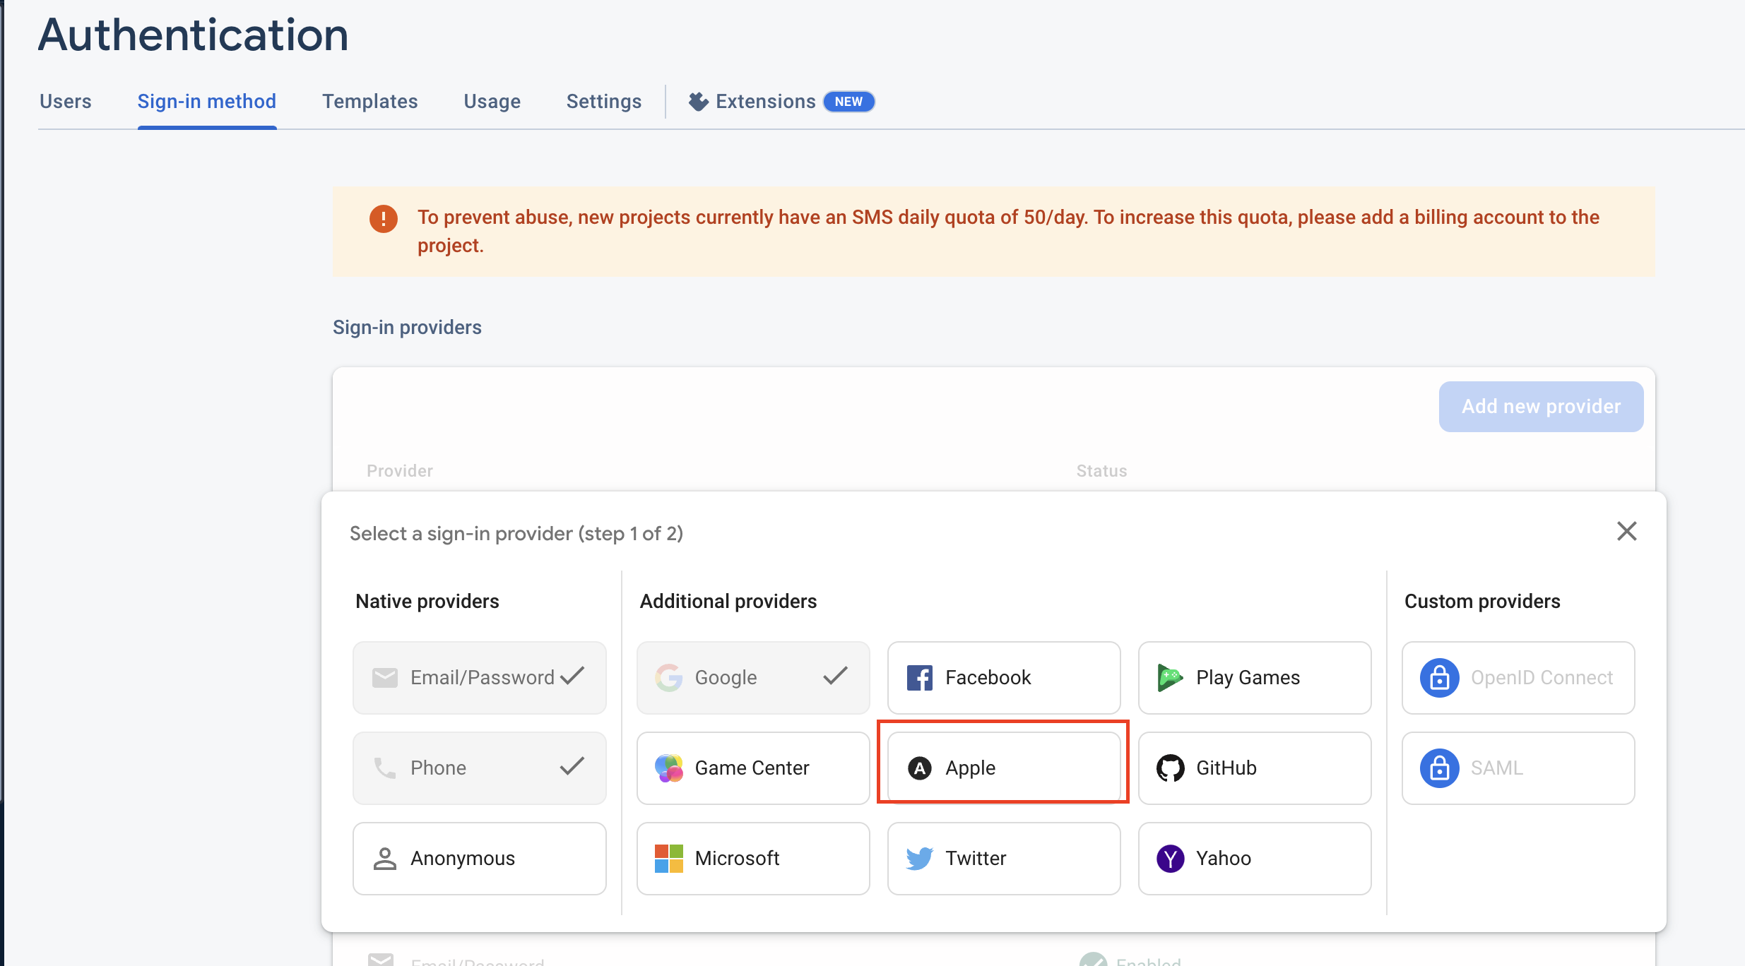
Task: Click the Email/Password checkmark
Action: pos(572,676)
